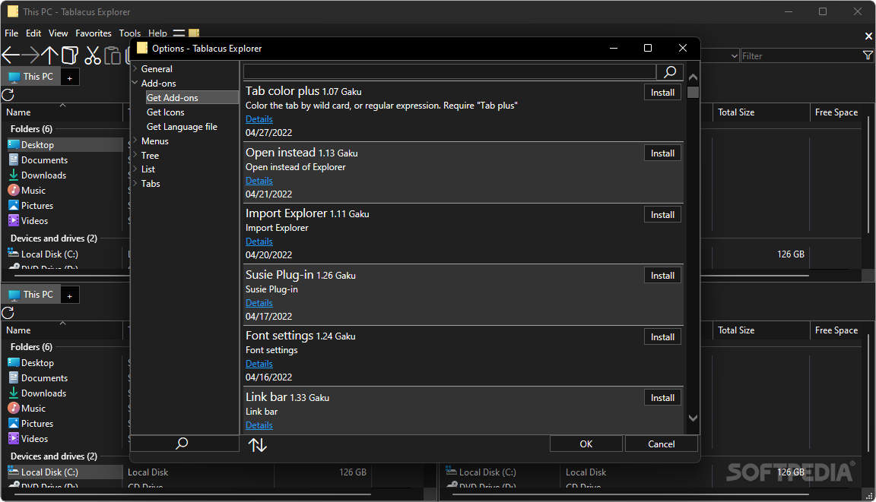Cut selection with the scissors icon

[x=93, y=55]
